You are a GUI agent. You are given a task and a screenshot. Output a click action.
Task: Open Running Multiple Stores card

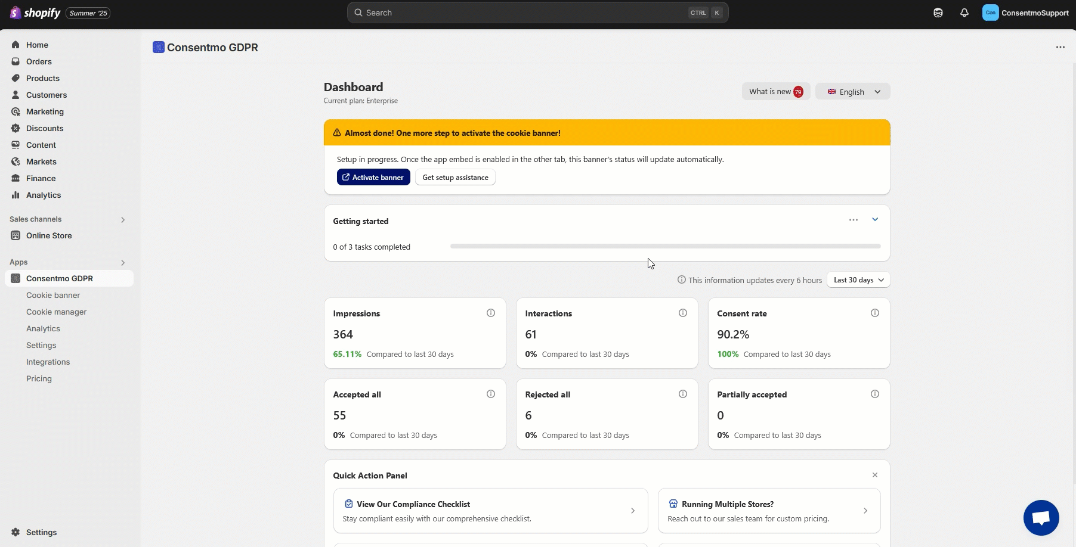click(x=769, y=511)
